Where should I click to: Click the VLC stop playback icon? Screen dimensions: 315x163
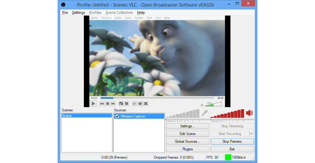coord(108,104)
